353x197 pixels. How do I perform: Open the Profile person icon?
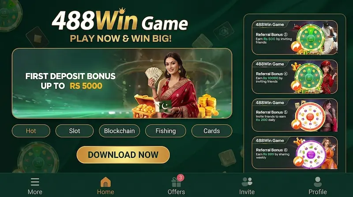tap(318, 182)
